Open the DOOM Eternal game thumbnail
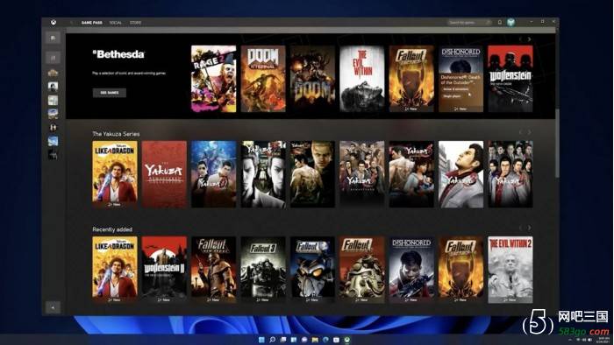This screenshot has height=345, width=614. point(263,79)
